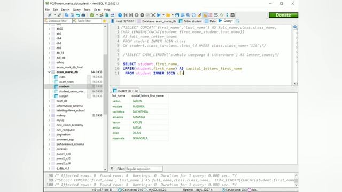Click the Copy toolbar icon
Image resolution: width=342 pixels, height=192 pixels.
click(x=66, y=15)
